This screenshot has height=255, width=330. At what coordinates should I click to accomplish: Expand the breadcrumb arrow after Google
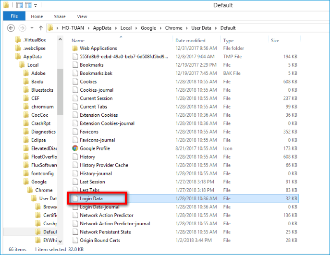[160, 28]
